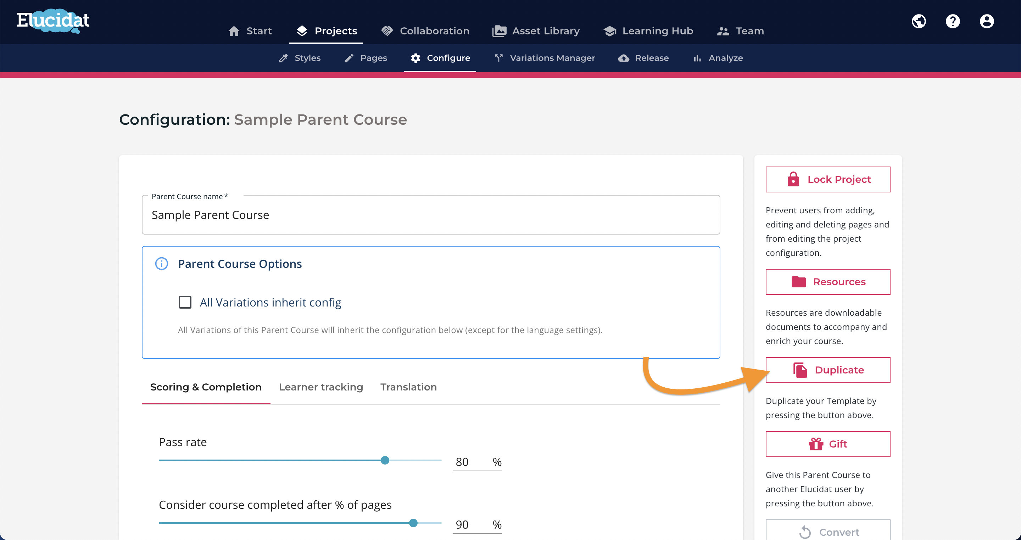This screenshot has height=540, width=1021.
Task: Click the Start home icon
Action: (234, 31)
